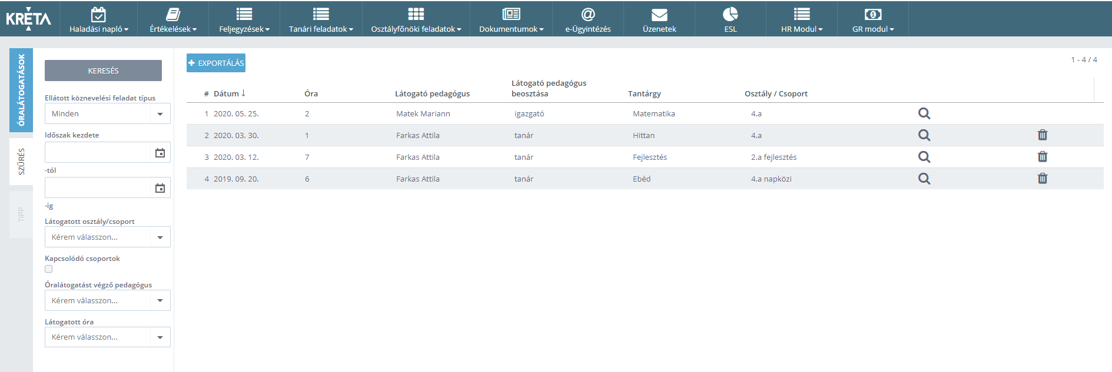
Task: Select the TIPP side tab
Action: (x=21, y=215)
